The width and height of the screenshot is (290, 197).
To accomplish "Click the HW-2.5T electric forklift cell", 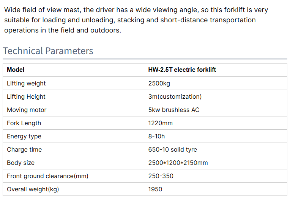I will coord(182,70).
